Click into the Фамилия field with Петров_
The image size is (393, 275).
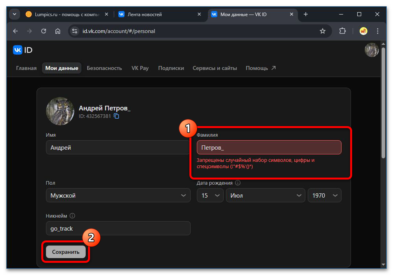(x=269, y=148)
